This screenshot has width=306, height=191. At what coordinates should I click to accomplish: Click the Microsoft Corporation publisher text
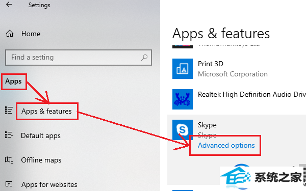233,74
